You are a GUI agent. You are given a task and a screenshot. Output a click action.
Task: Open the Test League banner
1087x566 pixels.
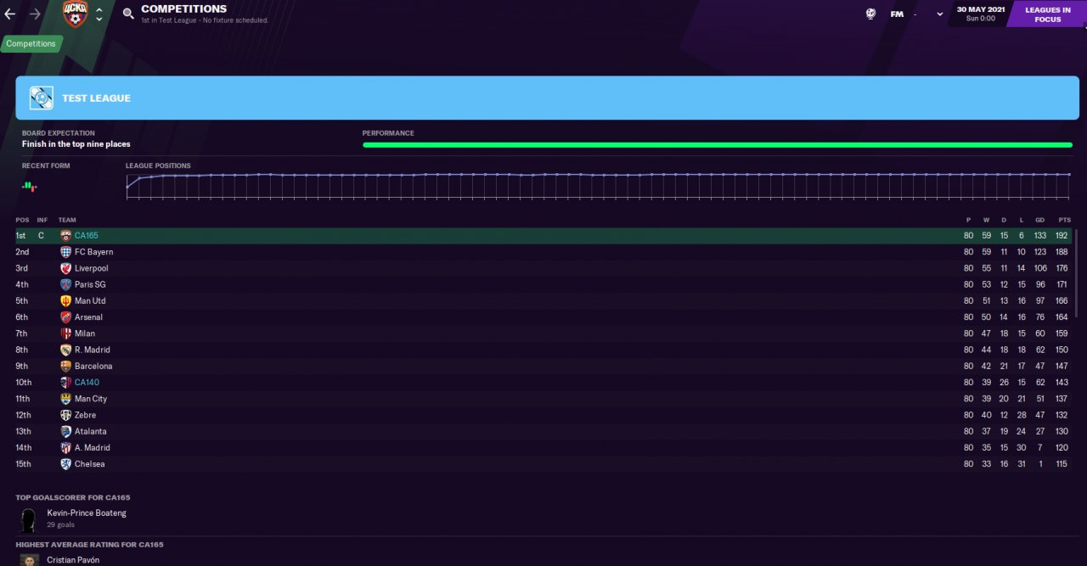click(547, 98)
